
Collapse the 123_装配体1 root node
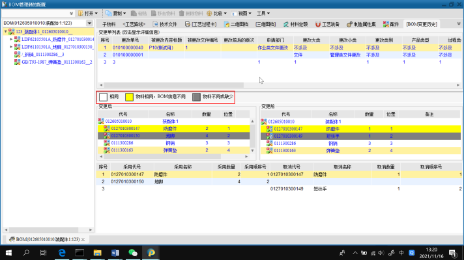(5, 31)
